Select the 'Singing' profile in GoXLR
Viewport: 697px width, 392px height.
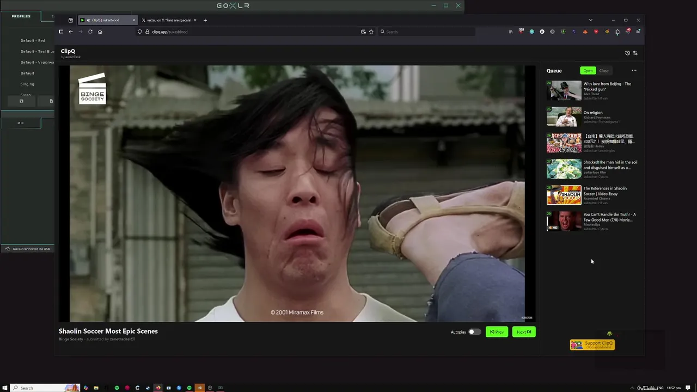pyautogui.click(x=27, y=84)
